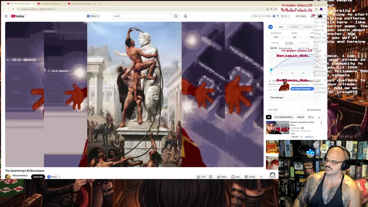Click the Create button
Screen dimensions: 368x207
point(301,16)
